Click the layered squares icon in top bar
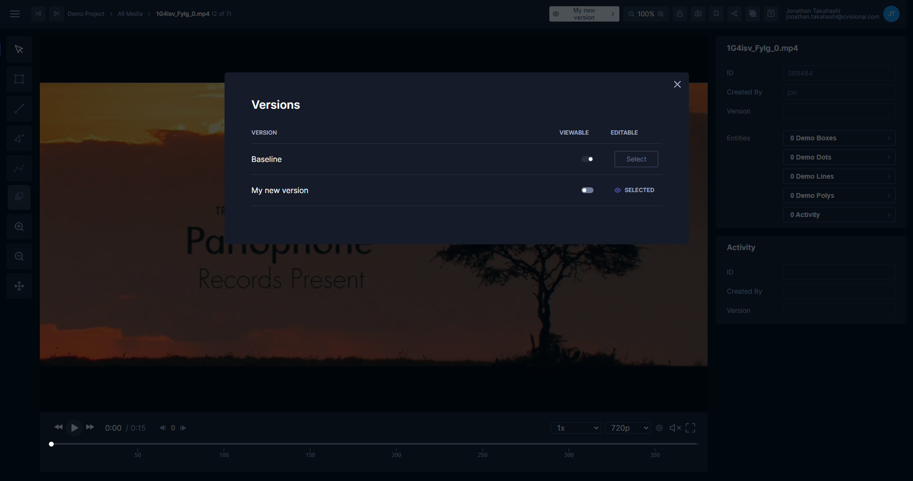Image resolution: width=913 pixels, height=481 pixels. (753, 14)
